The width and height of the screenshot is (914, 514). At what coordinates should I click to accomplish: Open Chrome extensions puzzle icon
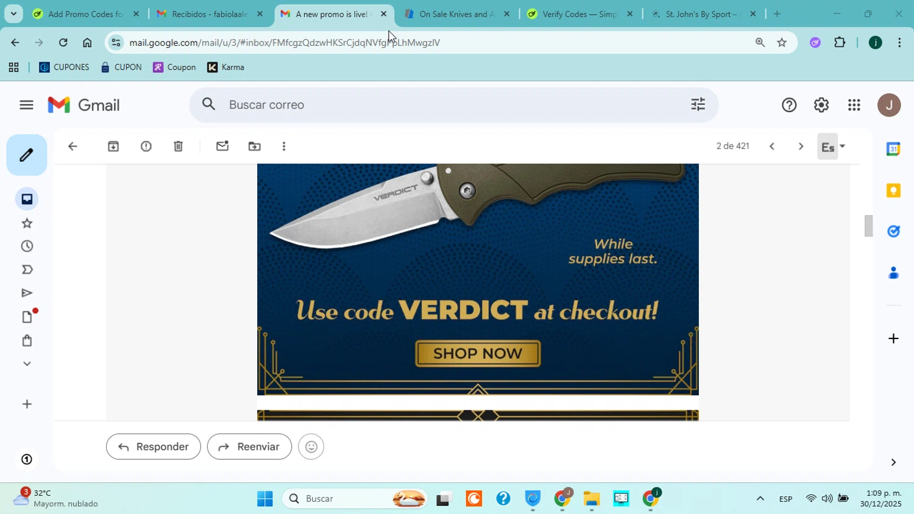tap(840, 43)
